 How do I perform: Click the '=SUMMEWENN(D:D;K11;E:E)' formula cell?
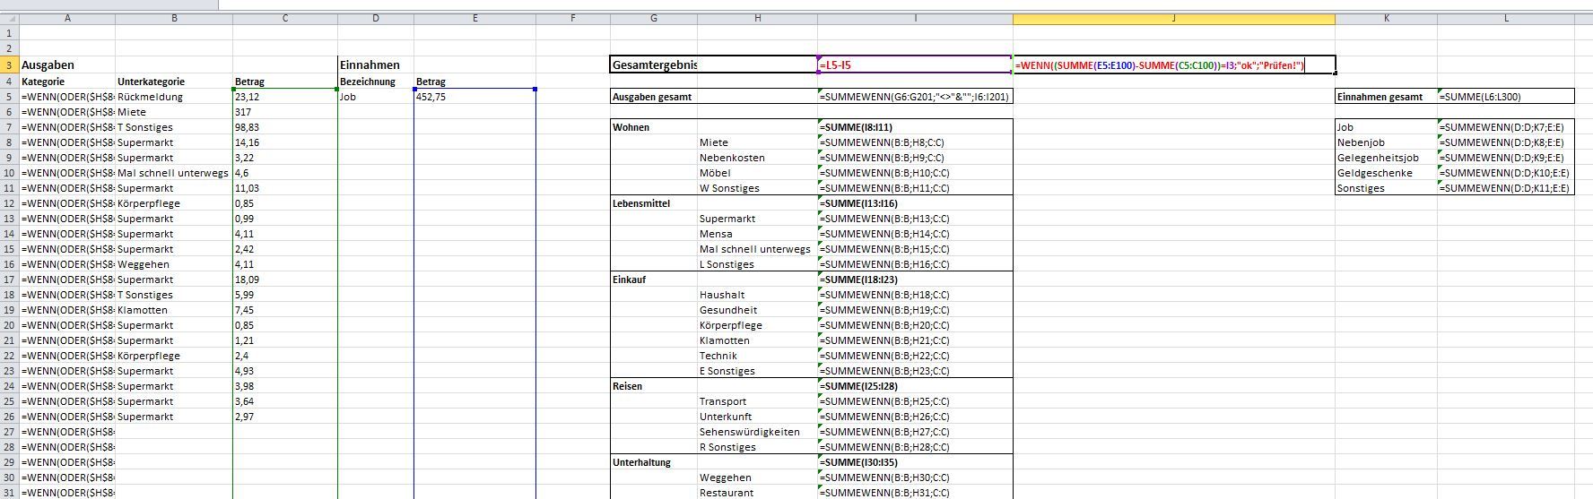1506,188
